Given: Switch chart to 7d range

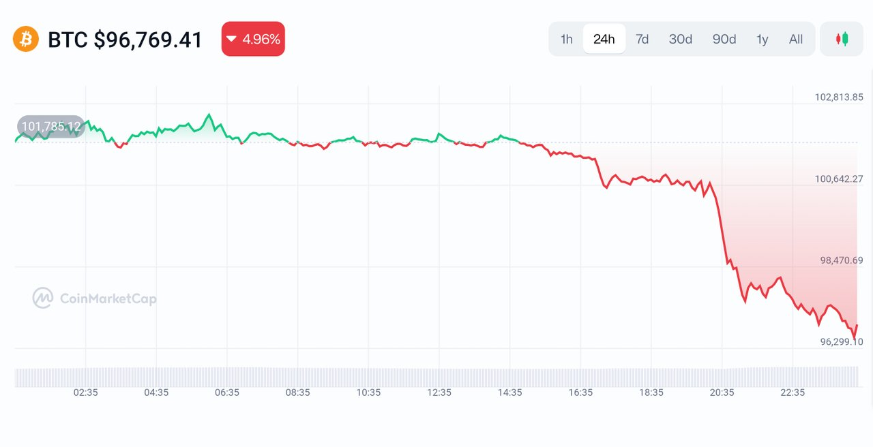Looking at the screenshot, I should click(x=642, y=39).
